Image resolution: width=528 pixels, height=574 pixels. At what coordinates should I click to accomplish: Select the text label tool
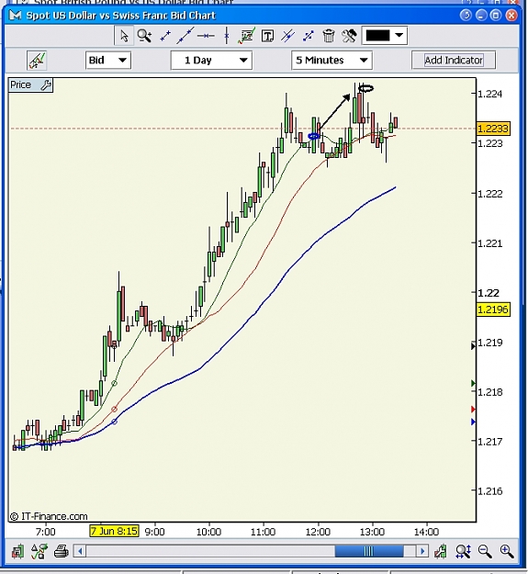(267, 36)
